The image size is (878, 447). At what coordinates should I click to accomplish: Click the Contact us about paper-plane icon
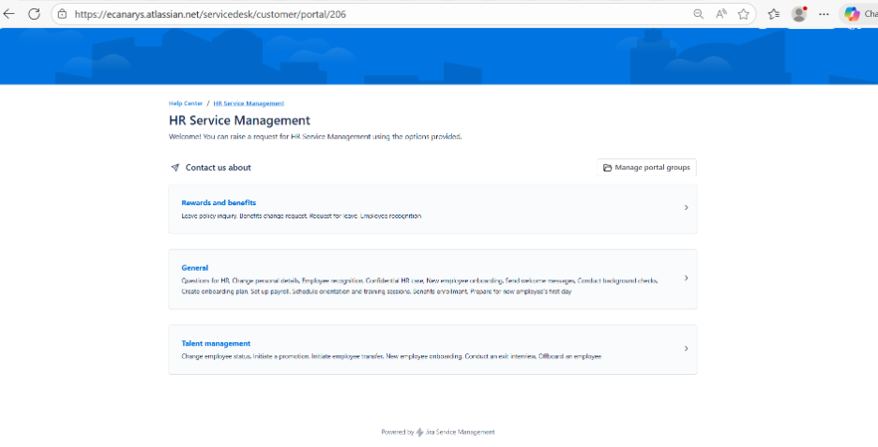point(174,168)
